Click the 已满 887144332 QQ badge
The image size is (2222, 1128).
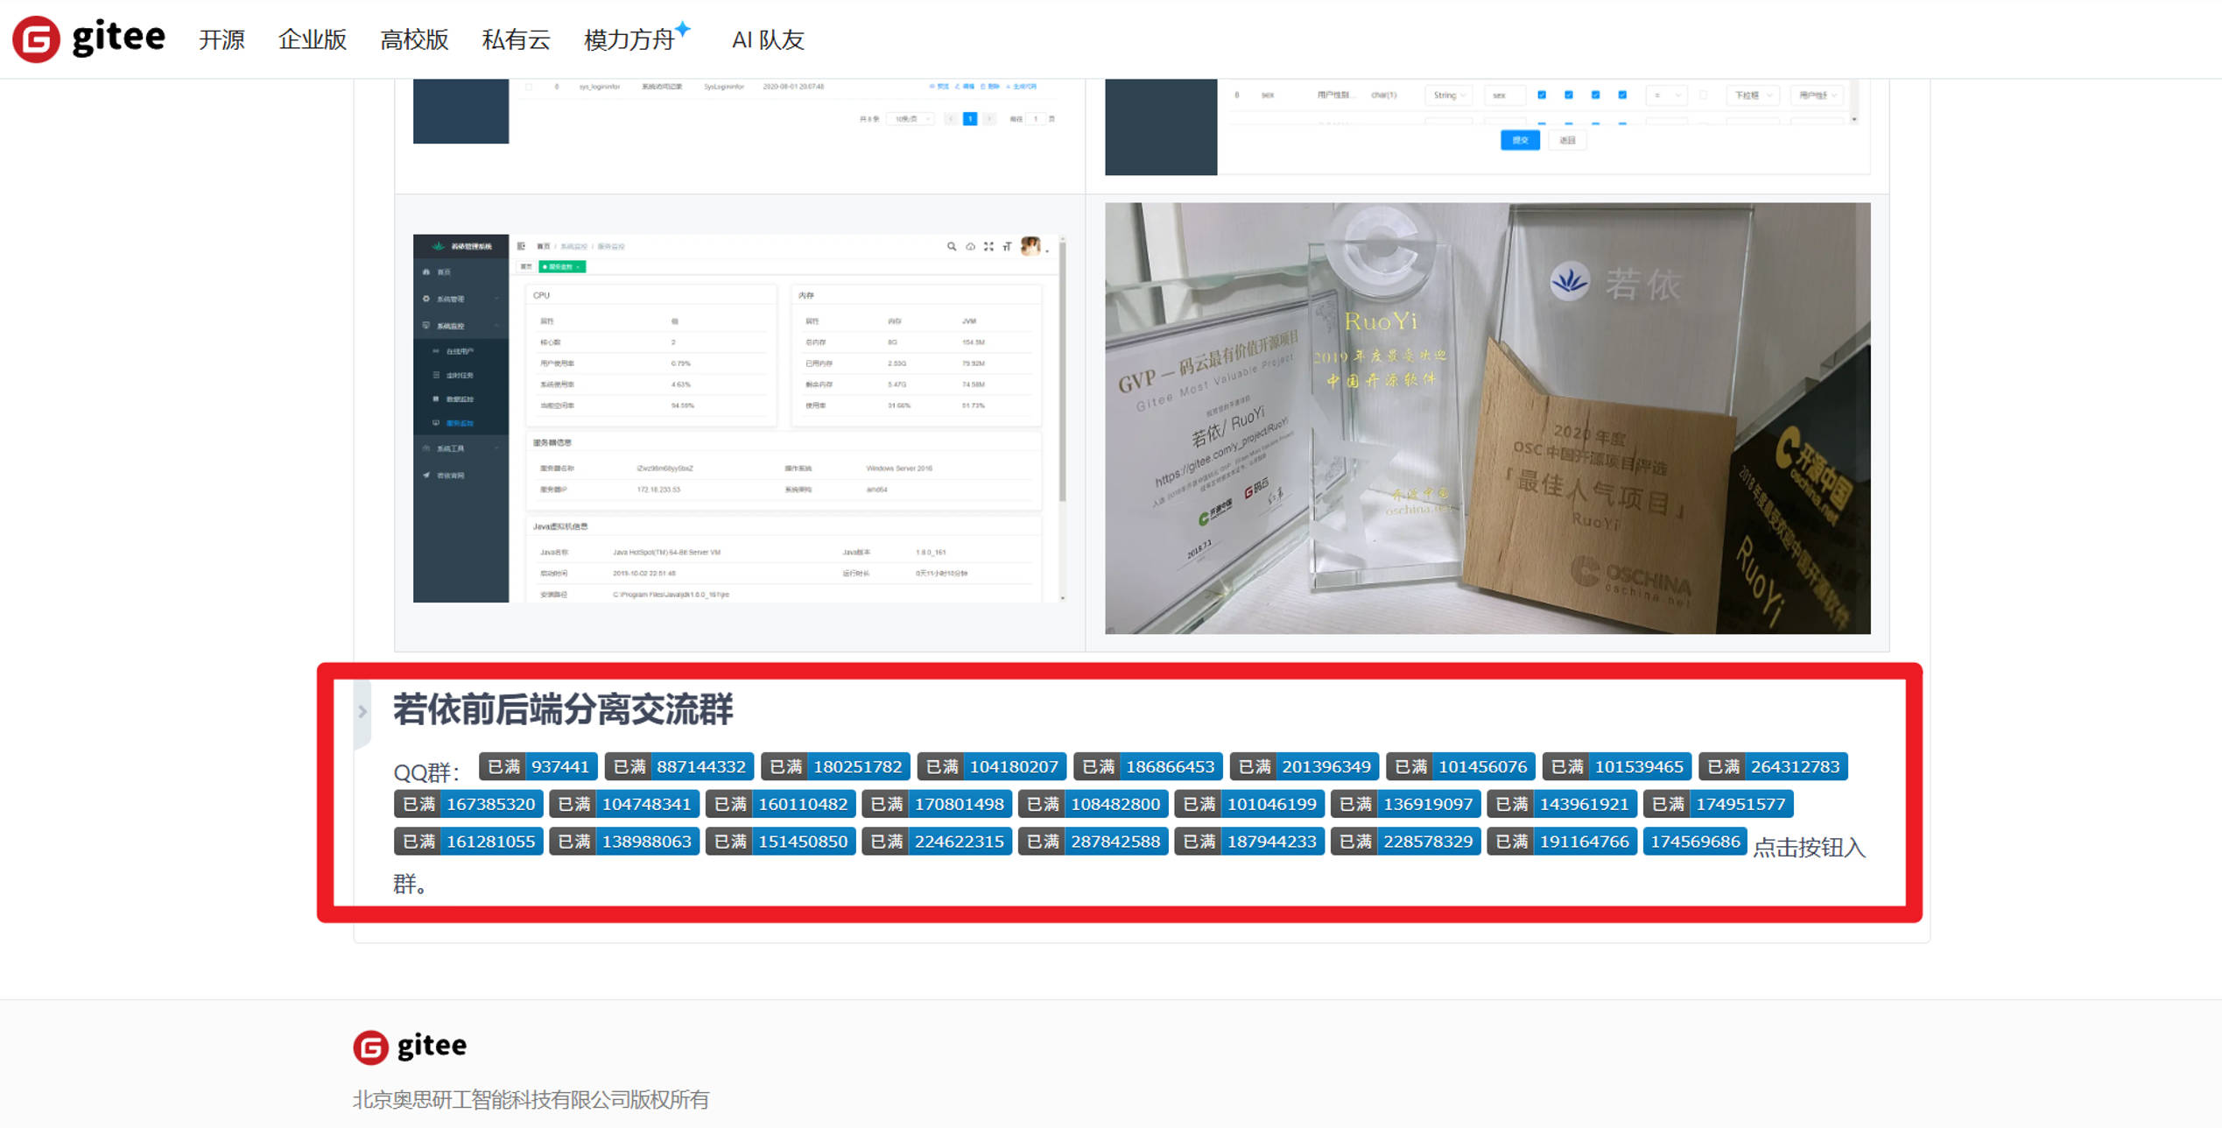coord(679,767)
